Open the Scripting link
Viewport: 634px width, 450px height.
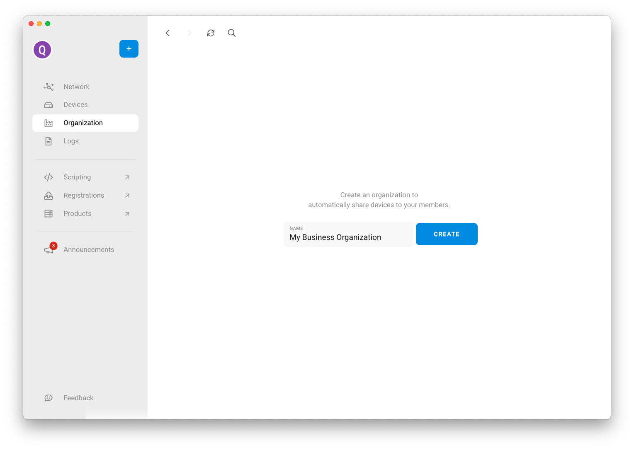(85, 177)
